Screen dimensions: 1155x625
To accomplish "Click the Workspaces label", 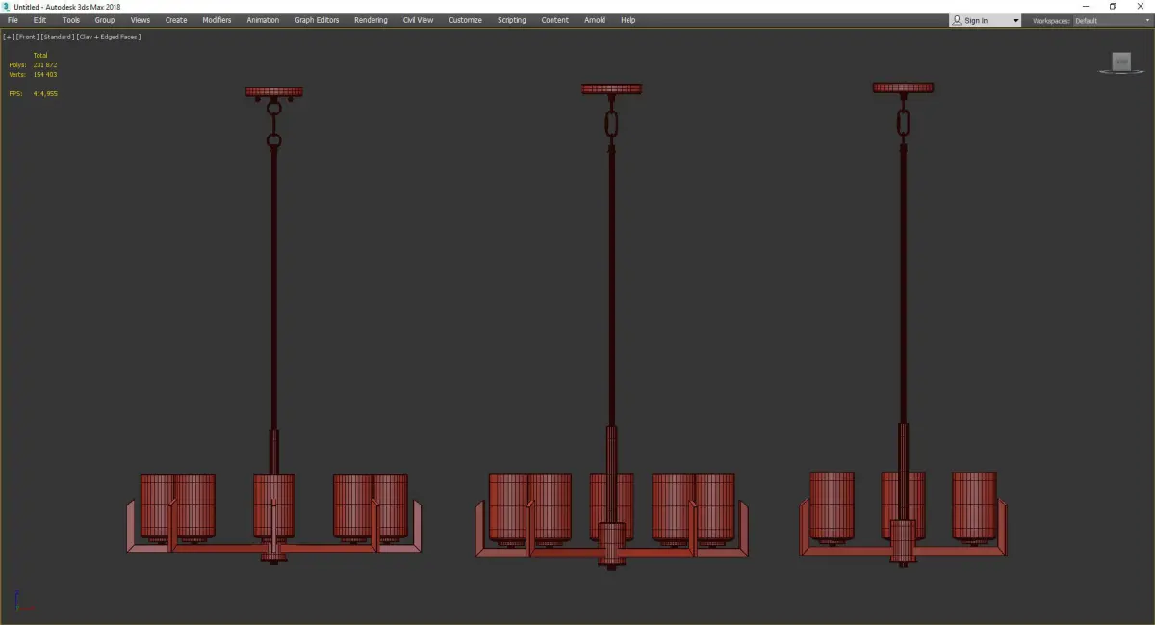I will pos(1050,20).
